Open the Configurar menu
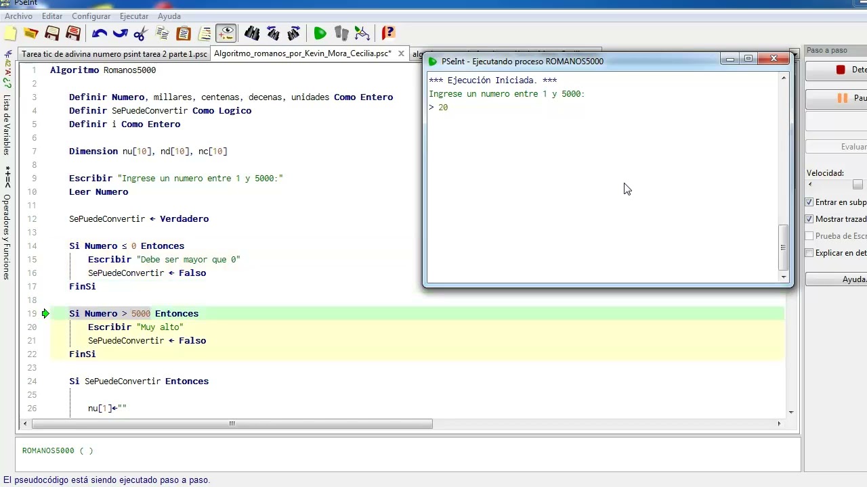The image size is (867, 487). coord(91,16)
